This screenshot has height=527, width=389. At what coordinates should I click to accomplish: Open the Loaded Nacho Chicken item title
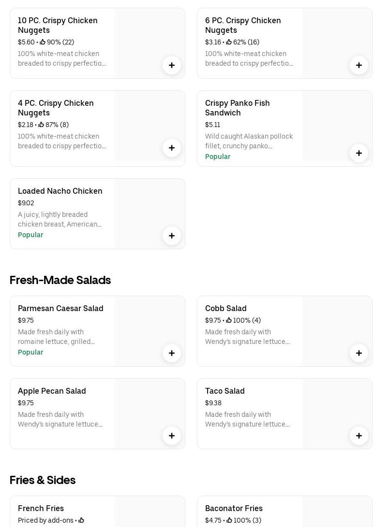[60, 191]
